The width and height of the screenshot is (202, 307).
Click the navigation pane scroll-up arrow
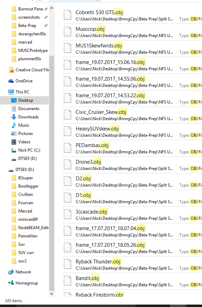(51, 8)
